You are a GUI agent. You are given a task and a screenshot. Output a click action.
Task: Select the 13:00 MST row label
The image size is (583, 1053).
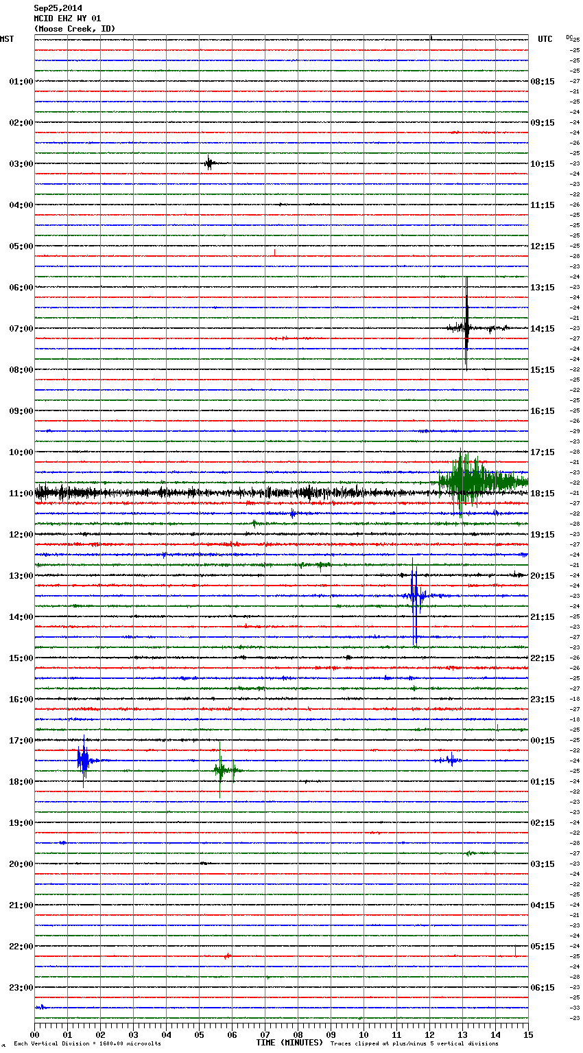pyautogui.click(x=21, y=576)
